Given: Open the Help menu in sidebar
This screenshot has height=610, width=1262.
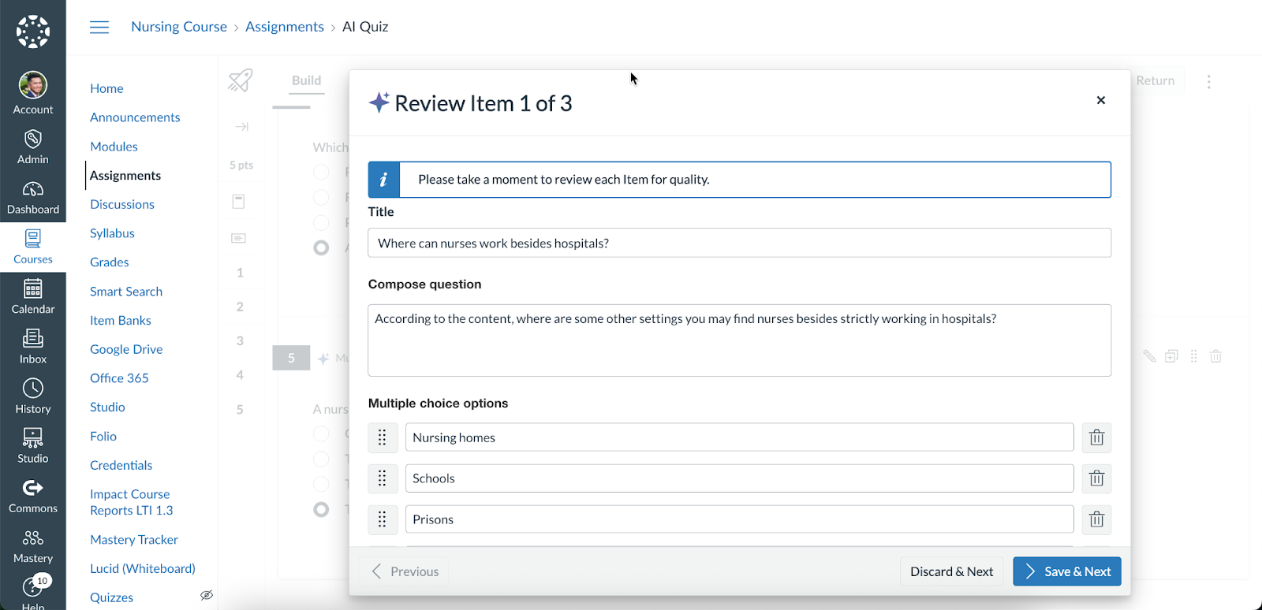Looking at the screenshot, I should pos(33,592).
